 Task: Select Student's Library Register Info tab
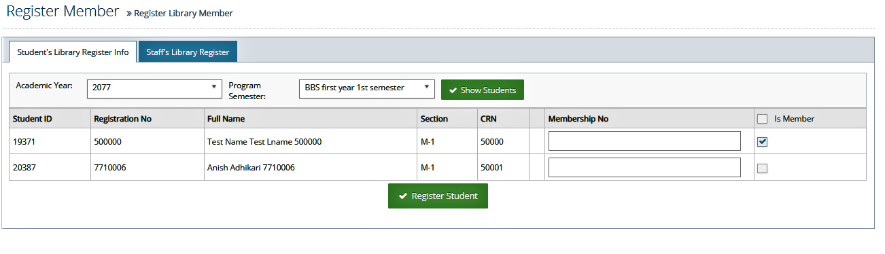pyautogui.click(x=73, y=52)
